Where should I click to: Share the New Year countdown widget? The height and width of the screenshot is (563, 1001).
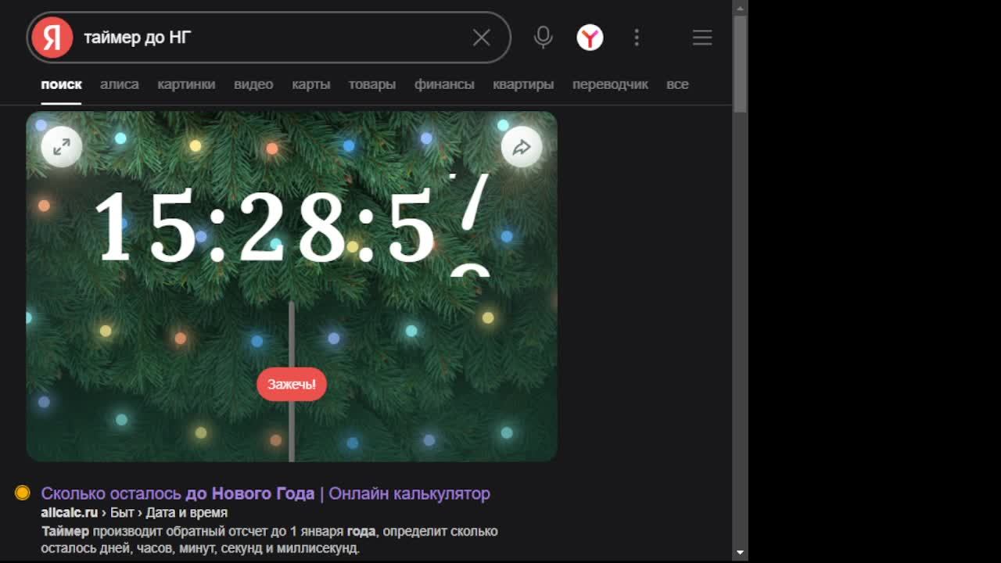pos(522,146)
